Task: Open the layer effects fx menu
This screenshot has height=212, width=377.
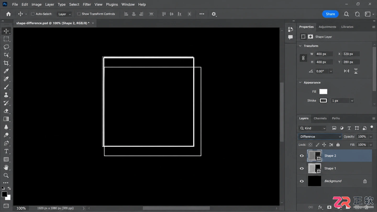Action: pyautogui.click(x=320, y=207)
